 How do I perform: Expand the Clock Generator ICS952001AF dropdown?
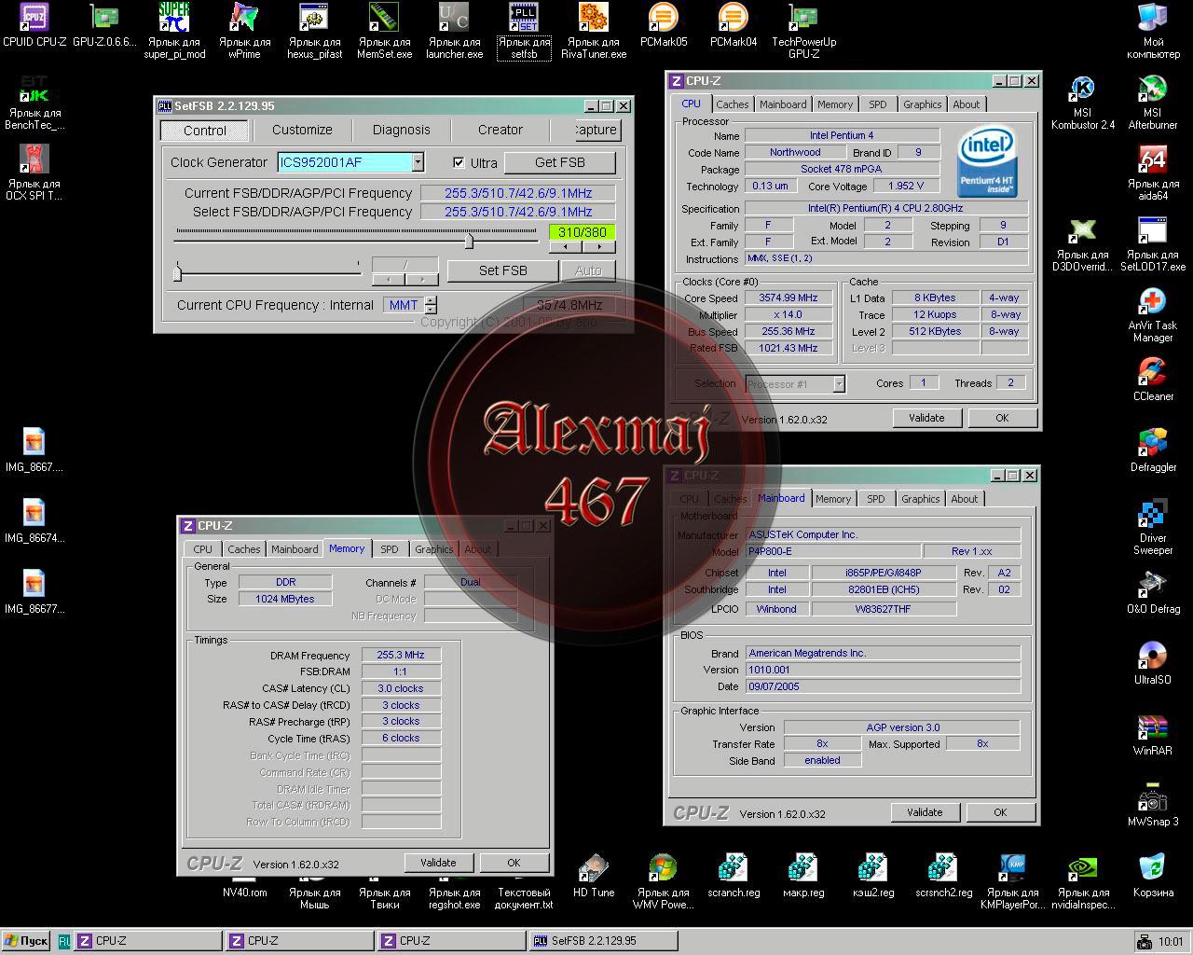click(418, 162)
